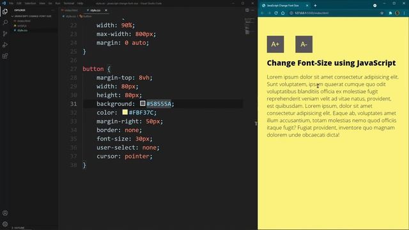Viewport: 409px width, 230px height.
Task: Open the Run and Debug view
Action: [5, 45]
